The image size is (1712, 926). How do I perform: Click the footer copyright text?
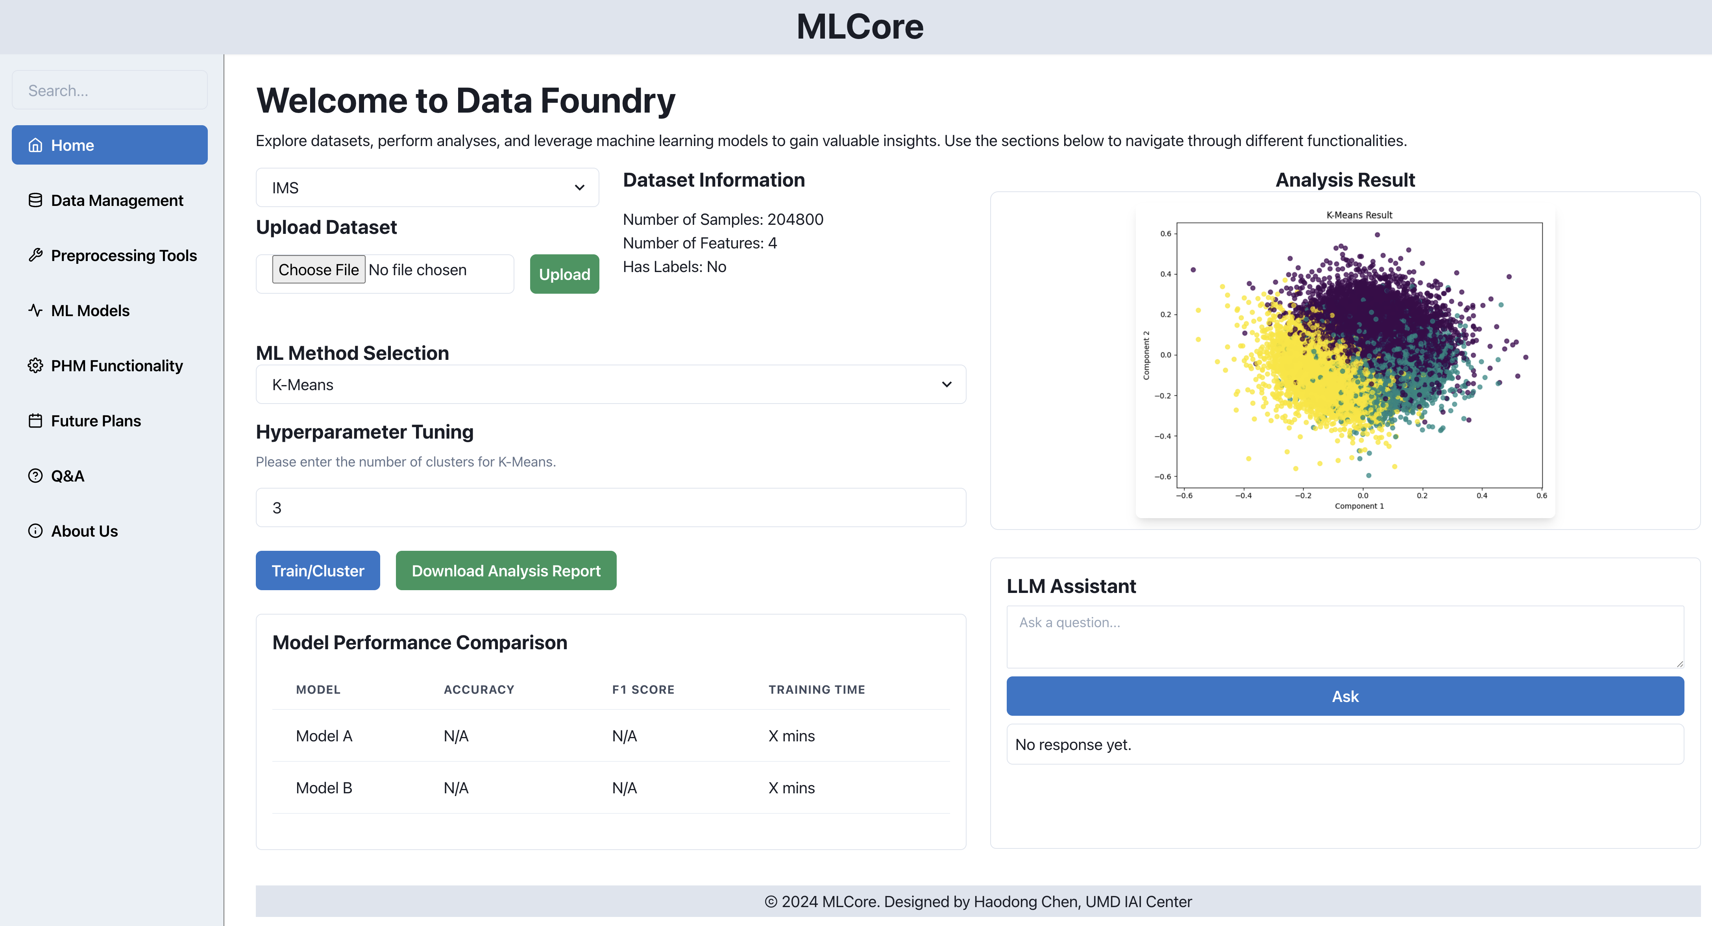tap(978, 902)
